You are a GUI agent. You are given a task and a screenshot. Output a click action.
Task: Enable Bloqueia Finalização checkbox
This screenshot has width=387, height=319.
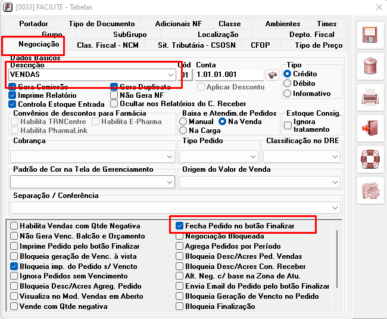(179, 306)
